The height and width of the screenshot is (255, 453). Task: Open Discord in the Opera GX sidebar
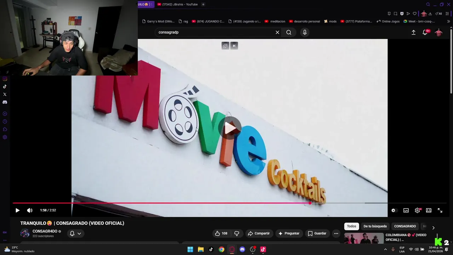tap(5, 102)
